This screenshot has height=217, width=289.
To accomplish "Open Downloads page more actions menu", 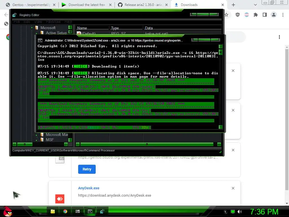I will click(279, 37).
